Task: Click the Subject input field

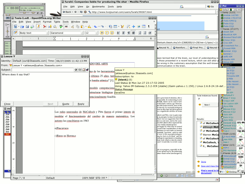Action: tap(43, 70)
